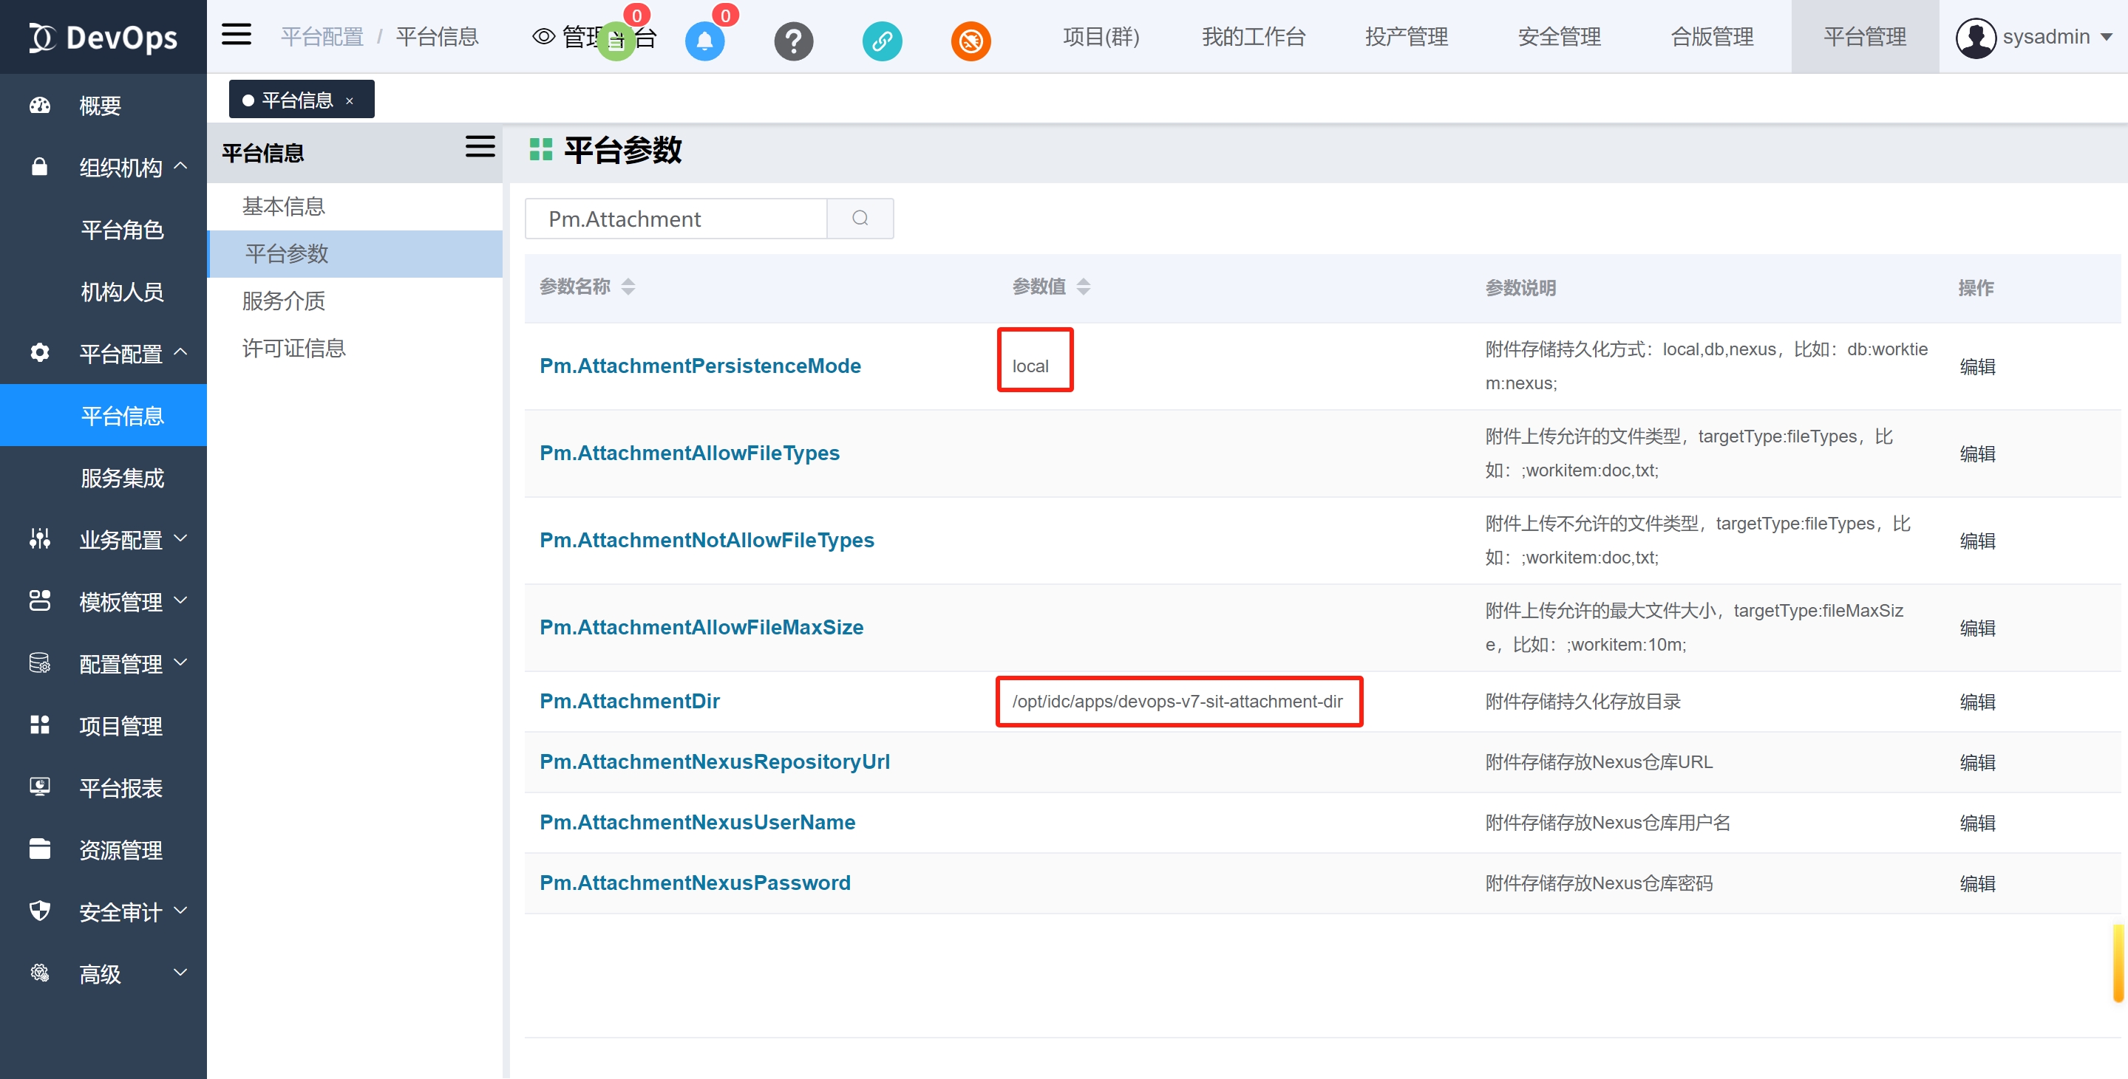Screen dimensions: 2128x1079
Task: Toggle the left sidebar hamburger menu
Action: tap(237, 35)
